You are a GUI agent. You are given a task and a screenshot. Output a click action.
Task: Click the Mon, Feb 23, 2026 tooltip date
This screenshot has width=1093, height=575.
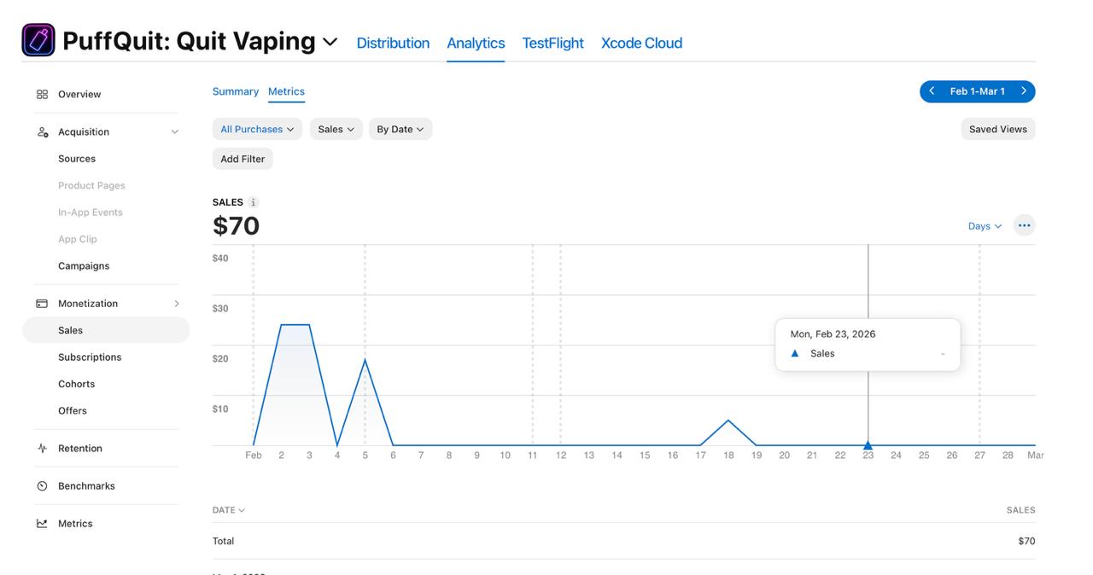(833, 334)
